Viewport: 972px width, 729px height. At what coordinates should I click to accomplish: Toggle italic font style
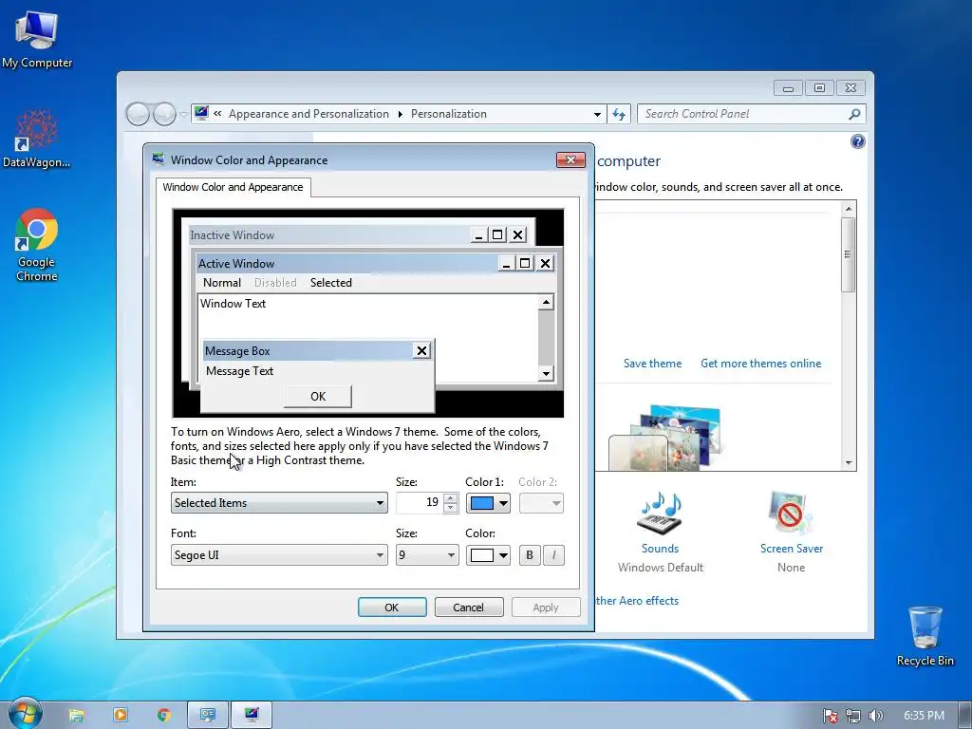click(x=553, y=555)
